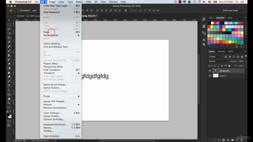Hide Layer 0 with eye icon

point(210,75)
